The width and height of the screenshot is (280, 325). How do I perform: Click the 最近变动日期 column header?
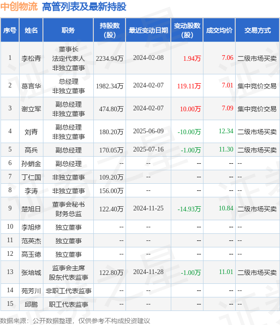[x=148, y=30]
